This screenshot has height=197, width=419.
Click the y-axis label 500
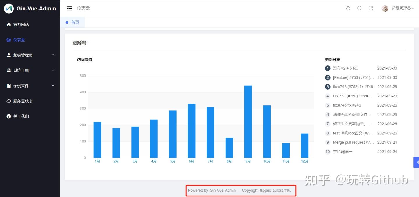83,76
